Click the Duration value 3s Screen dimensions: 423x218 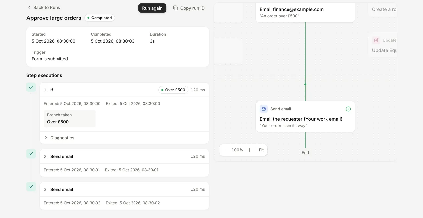coord(152,41)
